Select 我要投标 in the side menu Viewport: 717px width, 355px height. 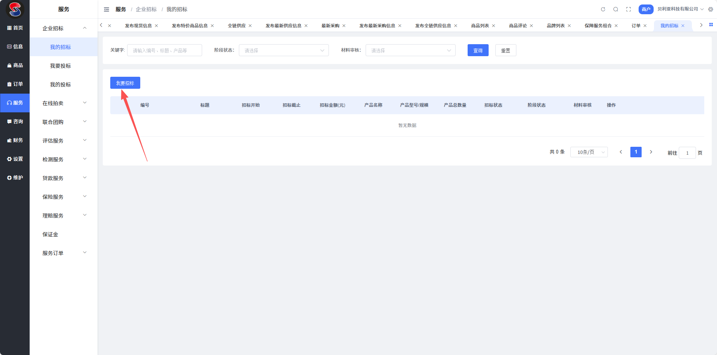[60, 66]
